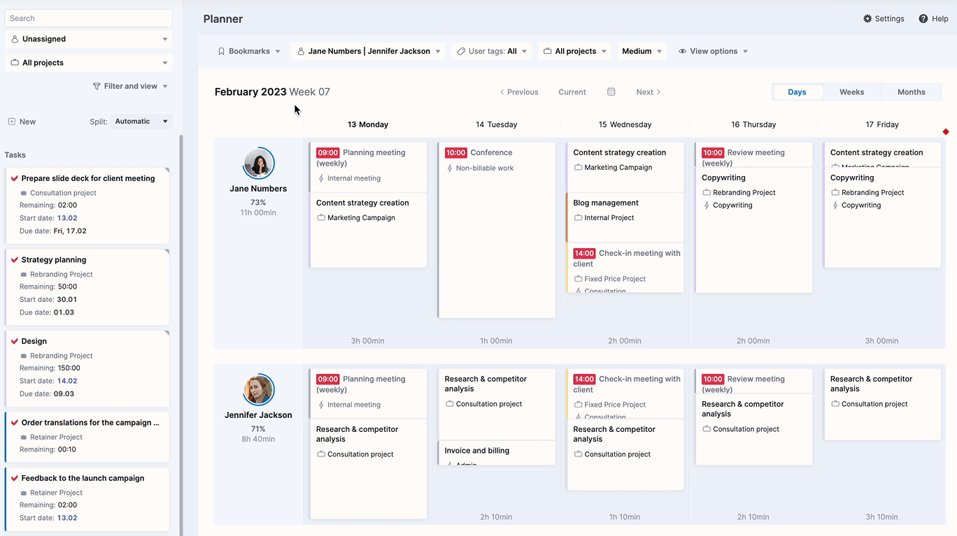
Task: Select the 17 Friday column header
Action: [x=882, y=124]
